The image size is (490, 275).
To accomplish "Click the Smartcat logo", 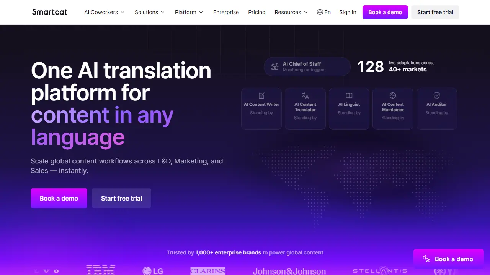I will click(50, 12).
